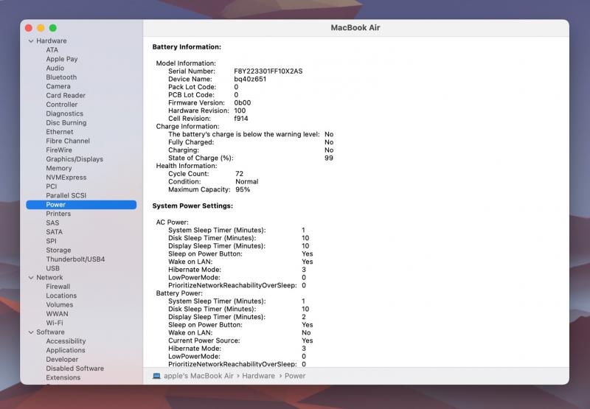The height and width of the screenshot is (409, 590).
Task: Select Card Reader in sidebar
Action: [x=66, y=96]
